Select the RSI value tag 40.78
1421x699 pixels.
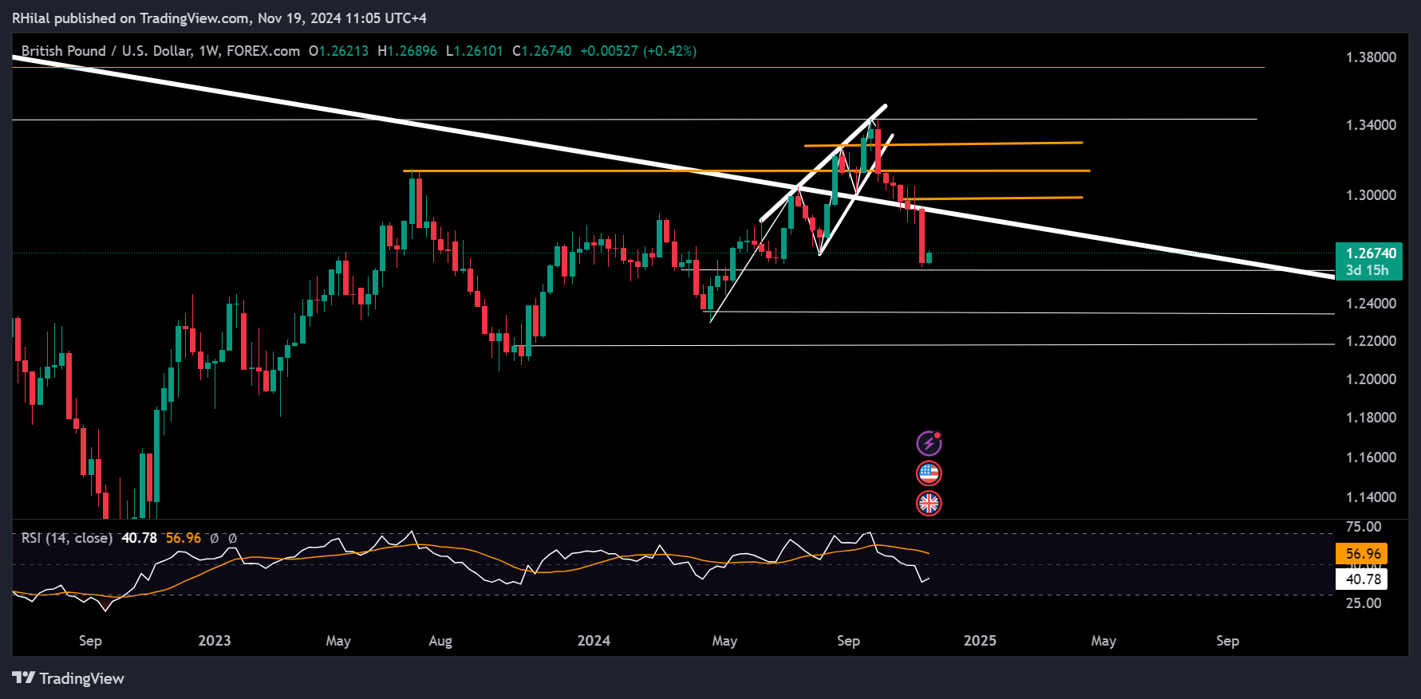tap(1362, 579)
